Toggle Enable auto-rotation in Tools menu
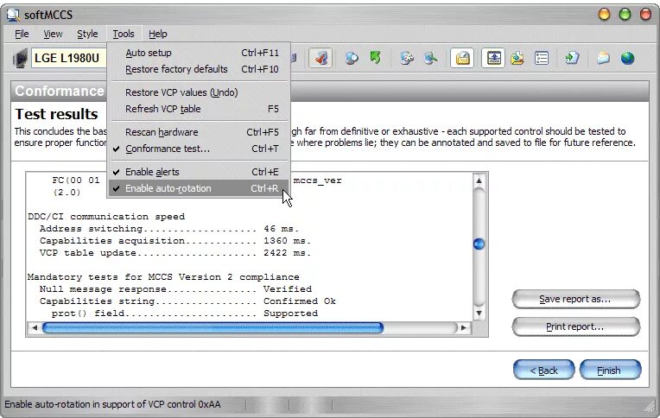660x418 pixels. [199, 188]
